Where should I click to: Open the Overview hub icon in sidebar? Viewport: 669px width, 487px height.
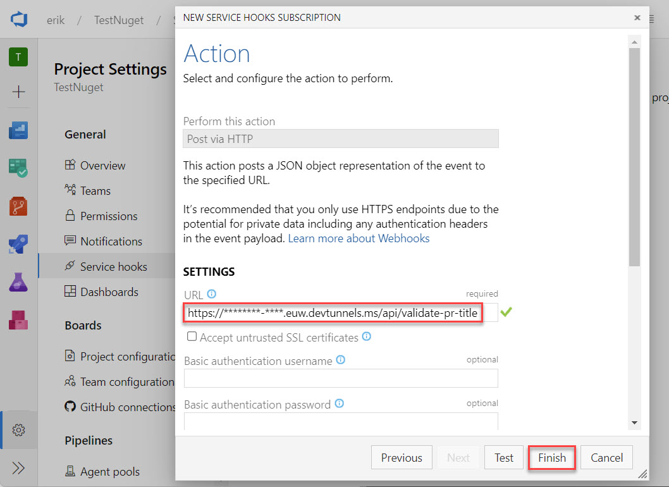click(x=18, y=130)
